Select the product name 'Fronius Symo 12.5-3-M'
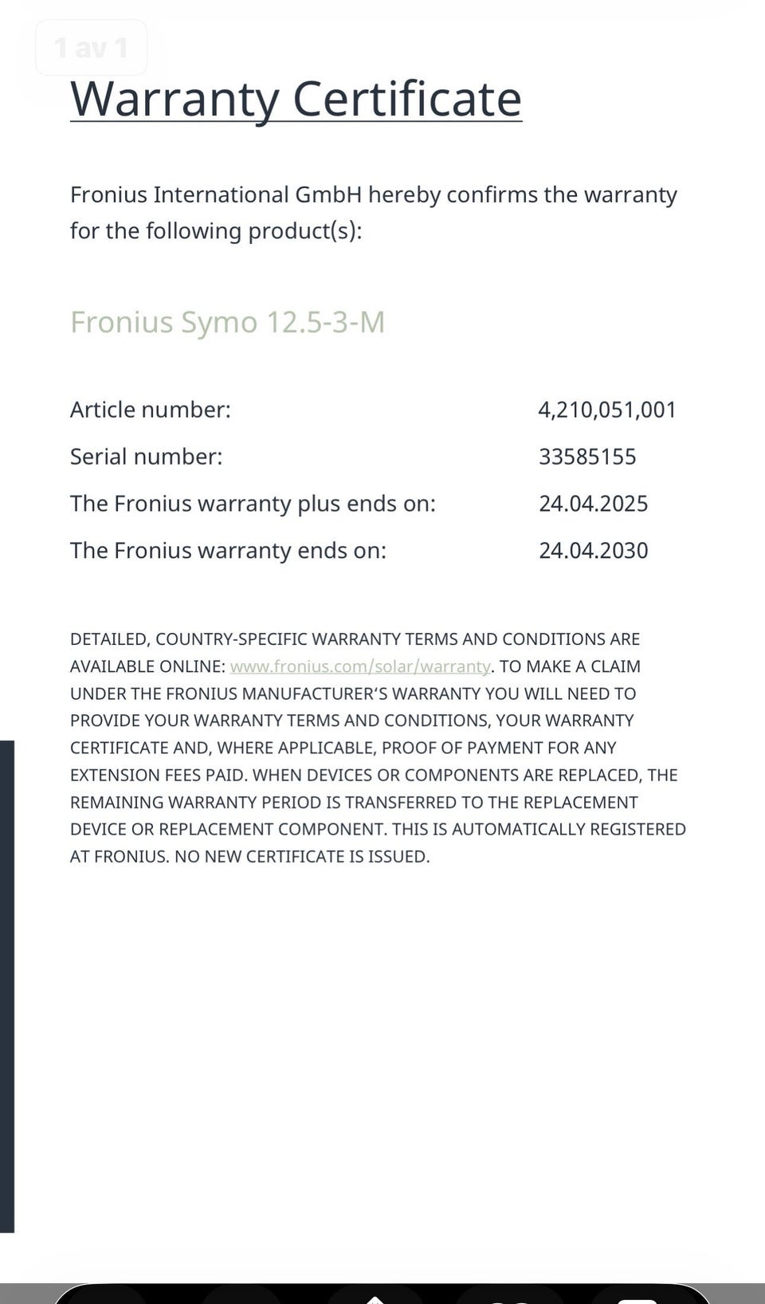The image size is (765, 1304). [227, 322]
